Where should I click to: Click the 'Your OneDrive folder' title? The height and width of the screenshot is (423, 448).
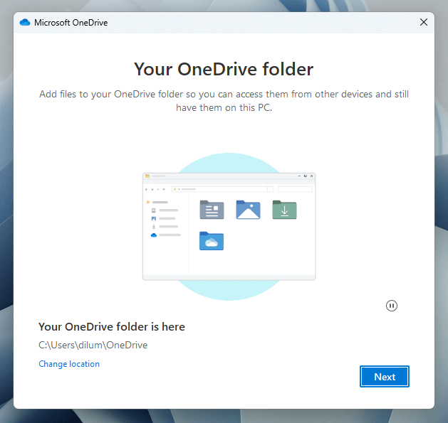coord(224,69)
